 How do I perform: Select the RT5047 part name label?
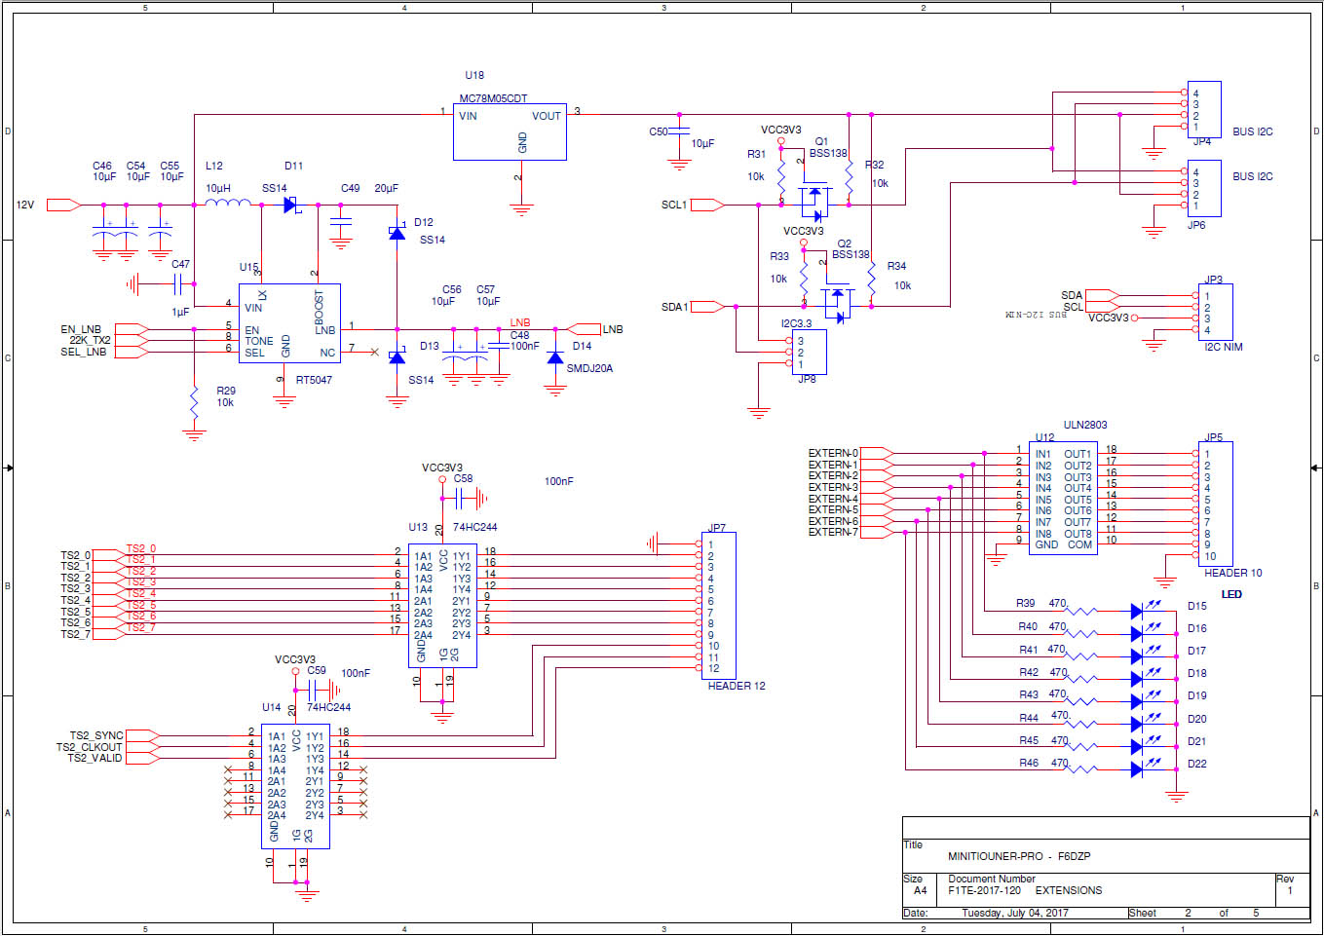[x=314, y=380]
